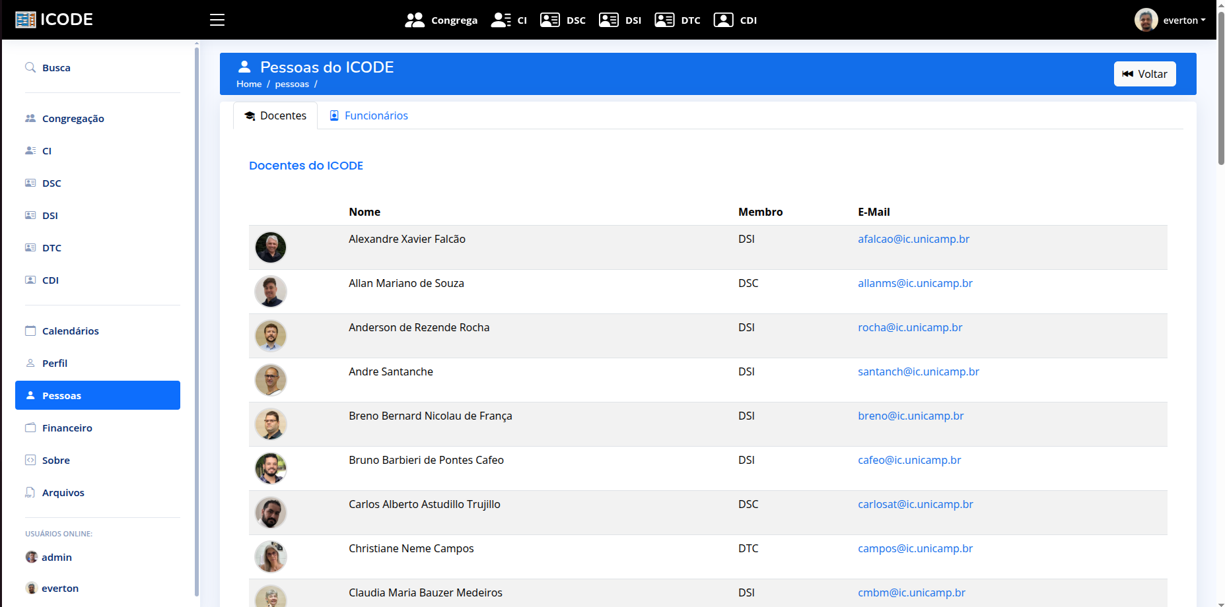Click Home in the breadcrumb
Image resolution: width=1225 pixels, height=607 pixels.
(249, 84)
